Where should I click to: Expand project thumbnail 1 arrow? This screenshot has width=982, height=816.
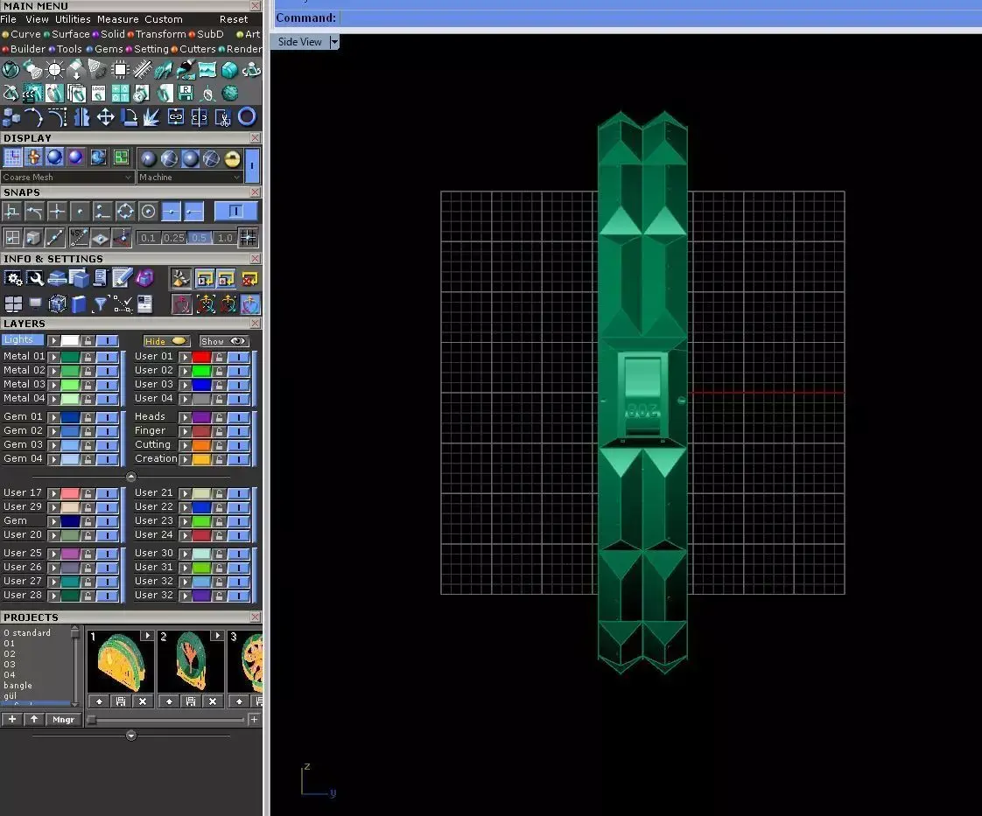pos(147,636)
